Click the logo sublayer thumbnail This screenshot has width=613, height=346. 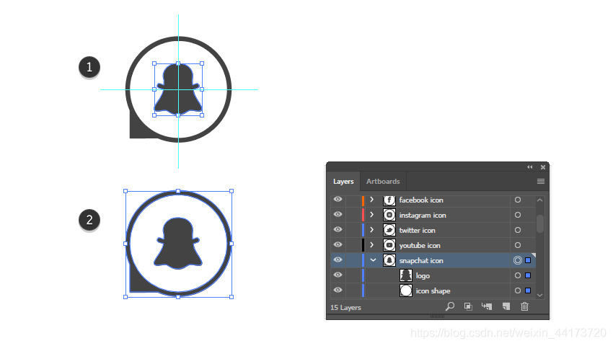click(406, 275)
